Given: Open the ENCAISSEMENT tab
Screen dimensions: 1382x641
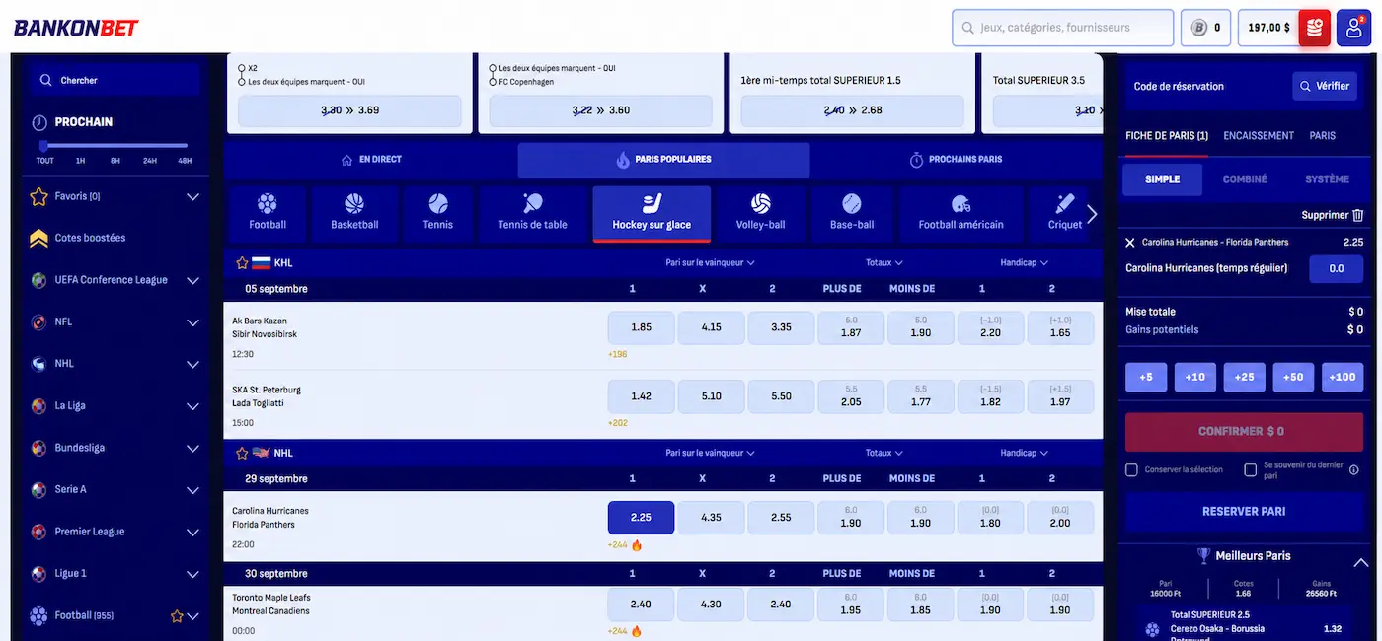Looking at the screenshot, I should click(x=1259, y=136).
